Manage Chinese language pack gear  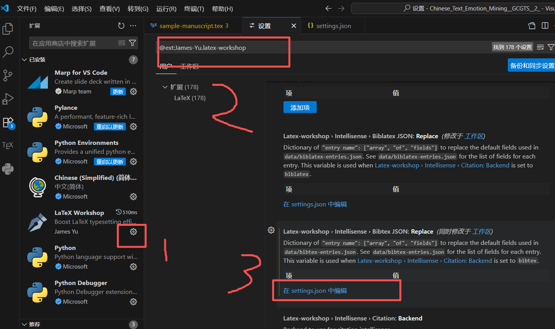[x=133, y=197]
